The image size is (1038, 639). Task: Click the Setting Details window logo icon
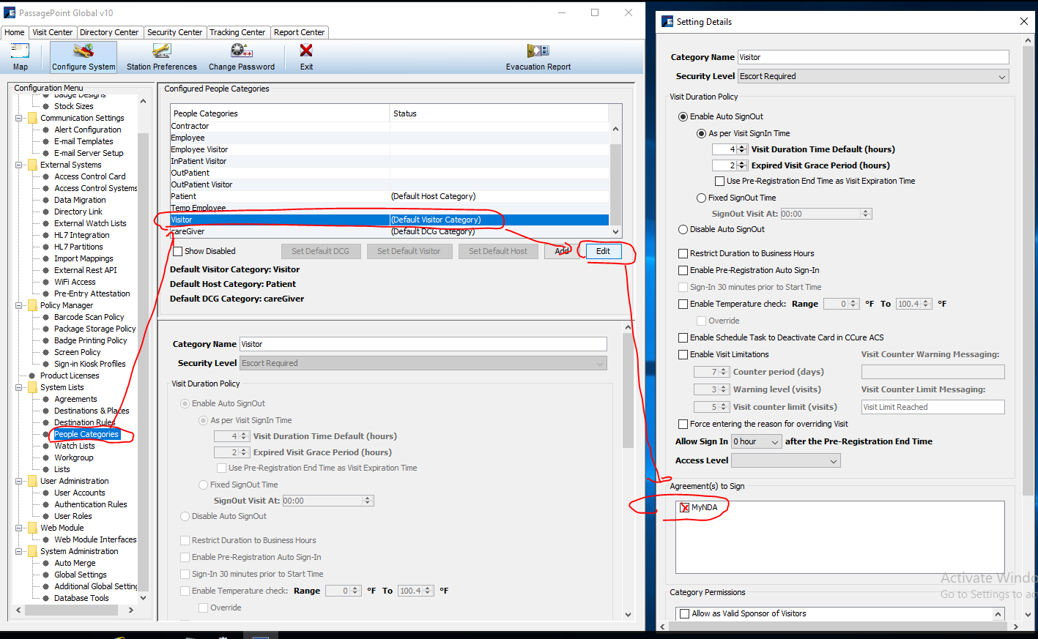(x=667, y=21)
